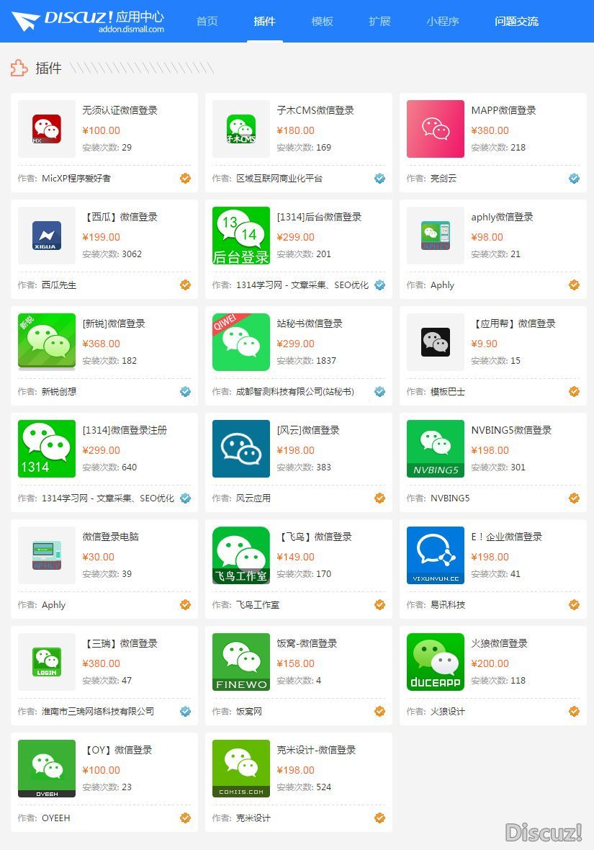Visit author 易讯科技

click(448, 605)
